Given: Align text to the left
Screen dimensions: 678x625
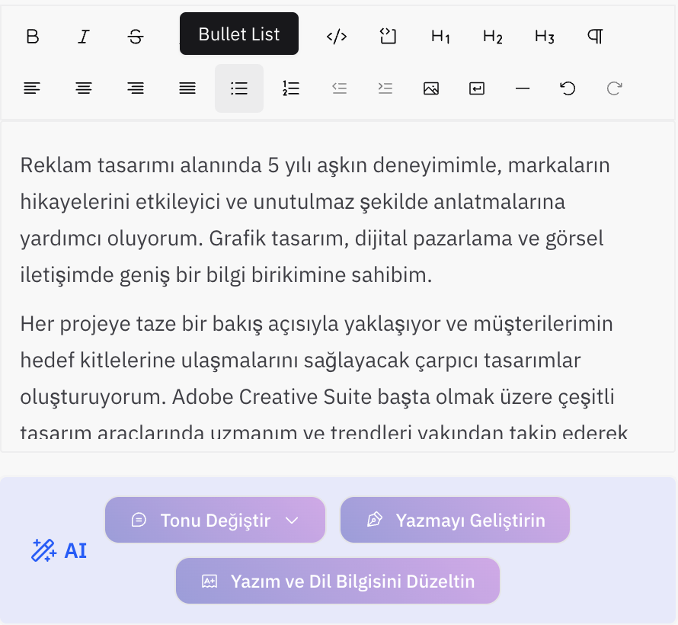Looking at the screenshot, I should (32, 88).
